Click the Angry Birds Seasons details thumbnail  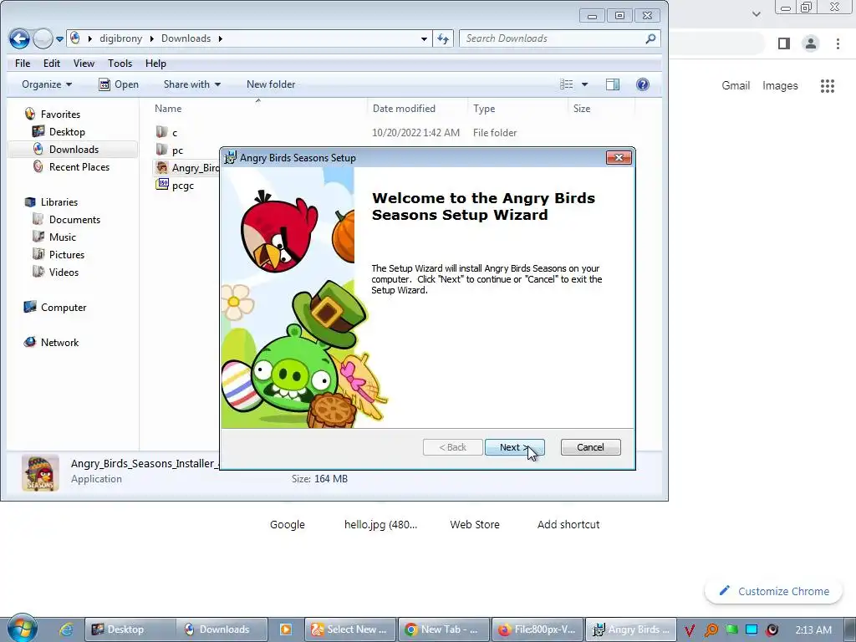40,473
